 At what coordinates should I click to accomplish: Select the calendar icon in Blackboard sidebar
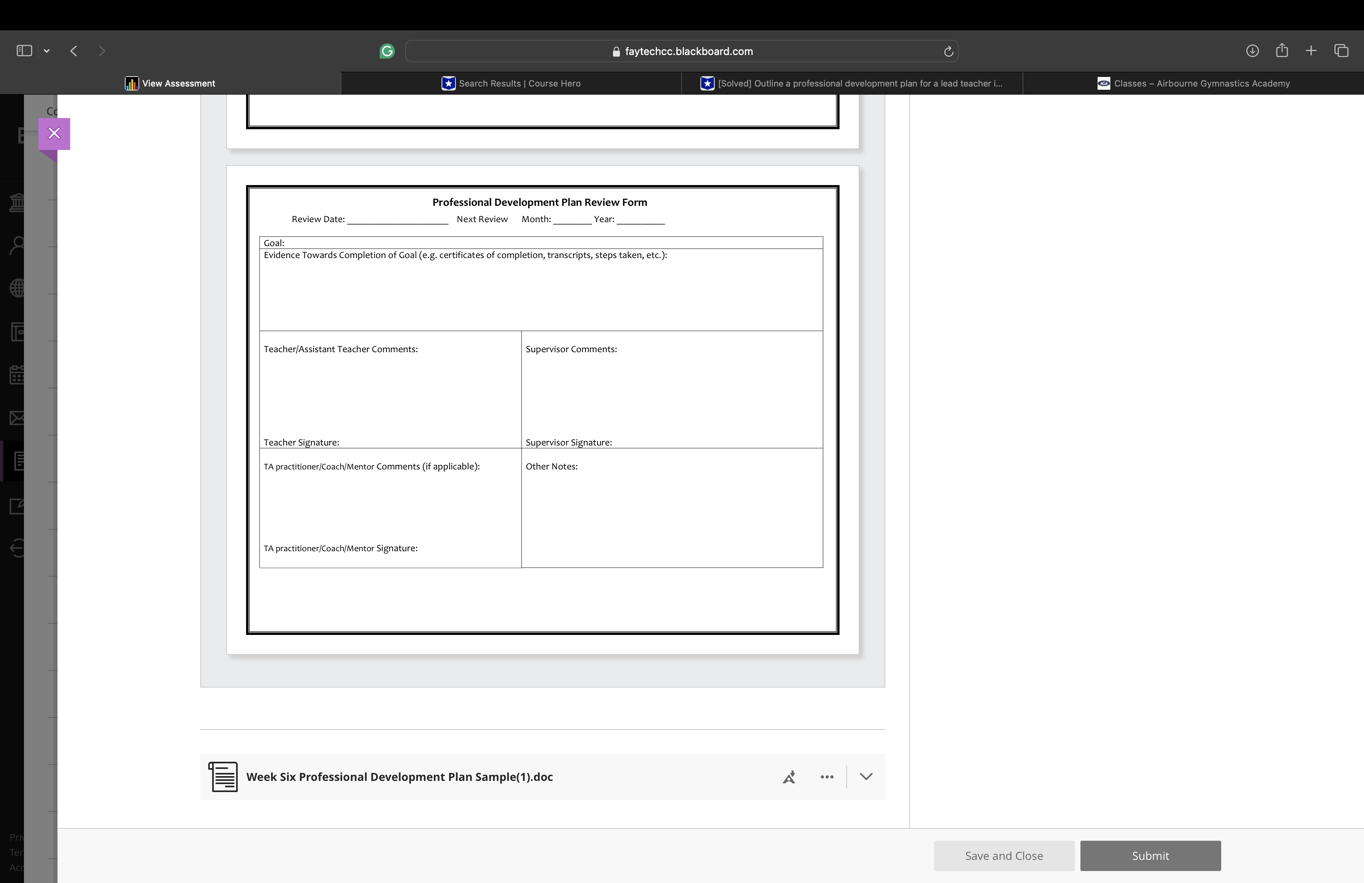click(17, 375)
